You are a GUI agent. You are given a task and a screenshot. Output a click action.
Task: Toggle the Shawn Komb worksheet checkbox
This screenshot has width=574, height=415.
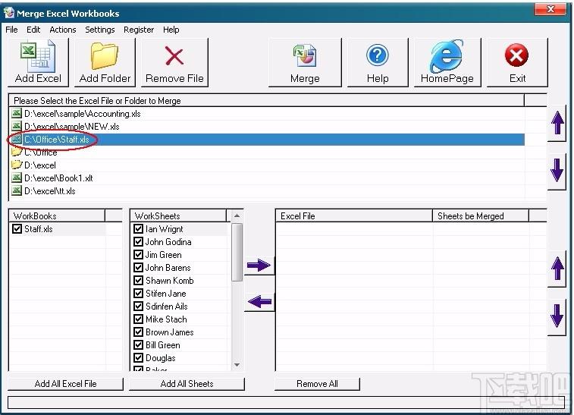(x=138, y=281)
